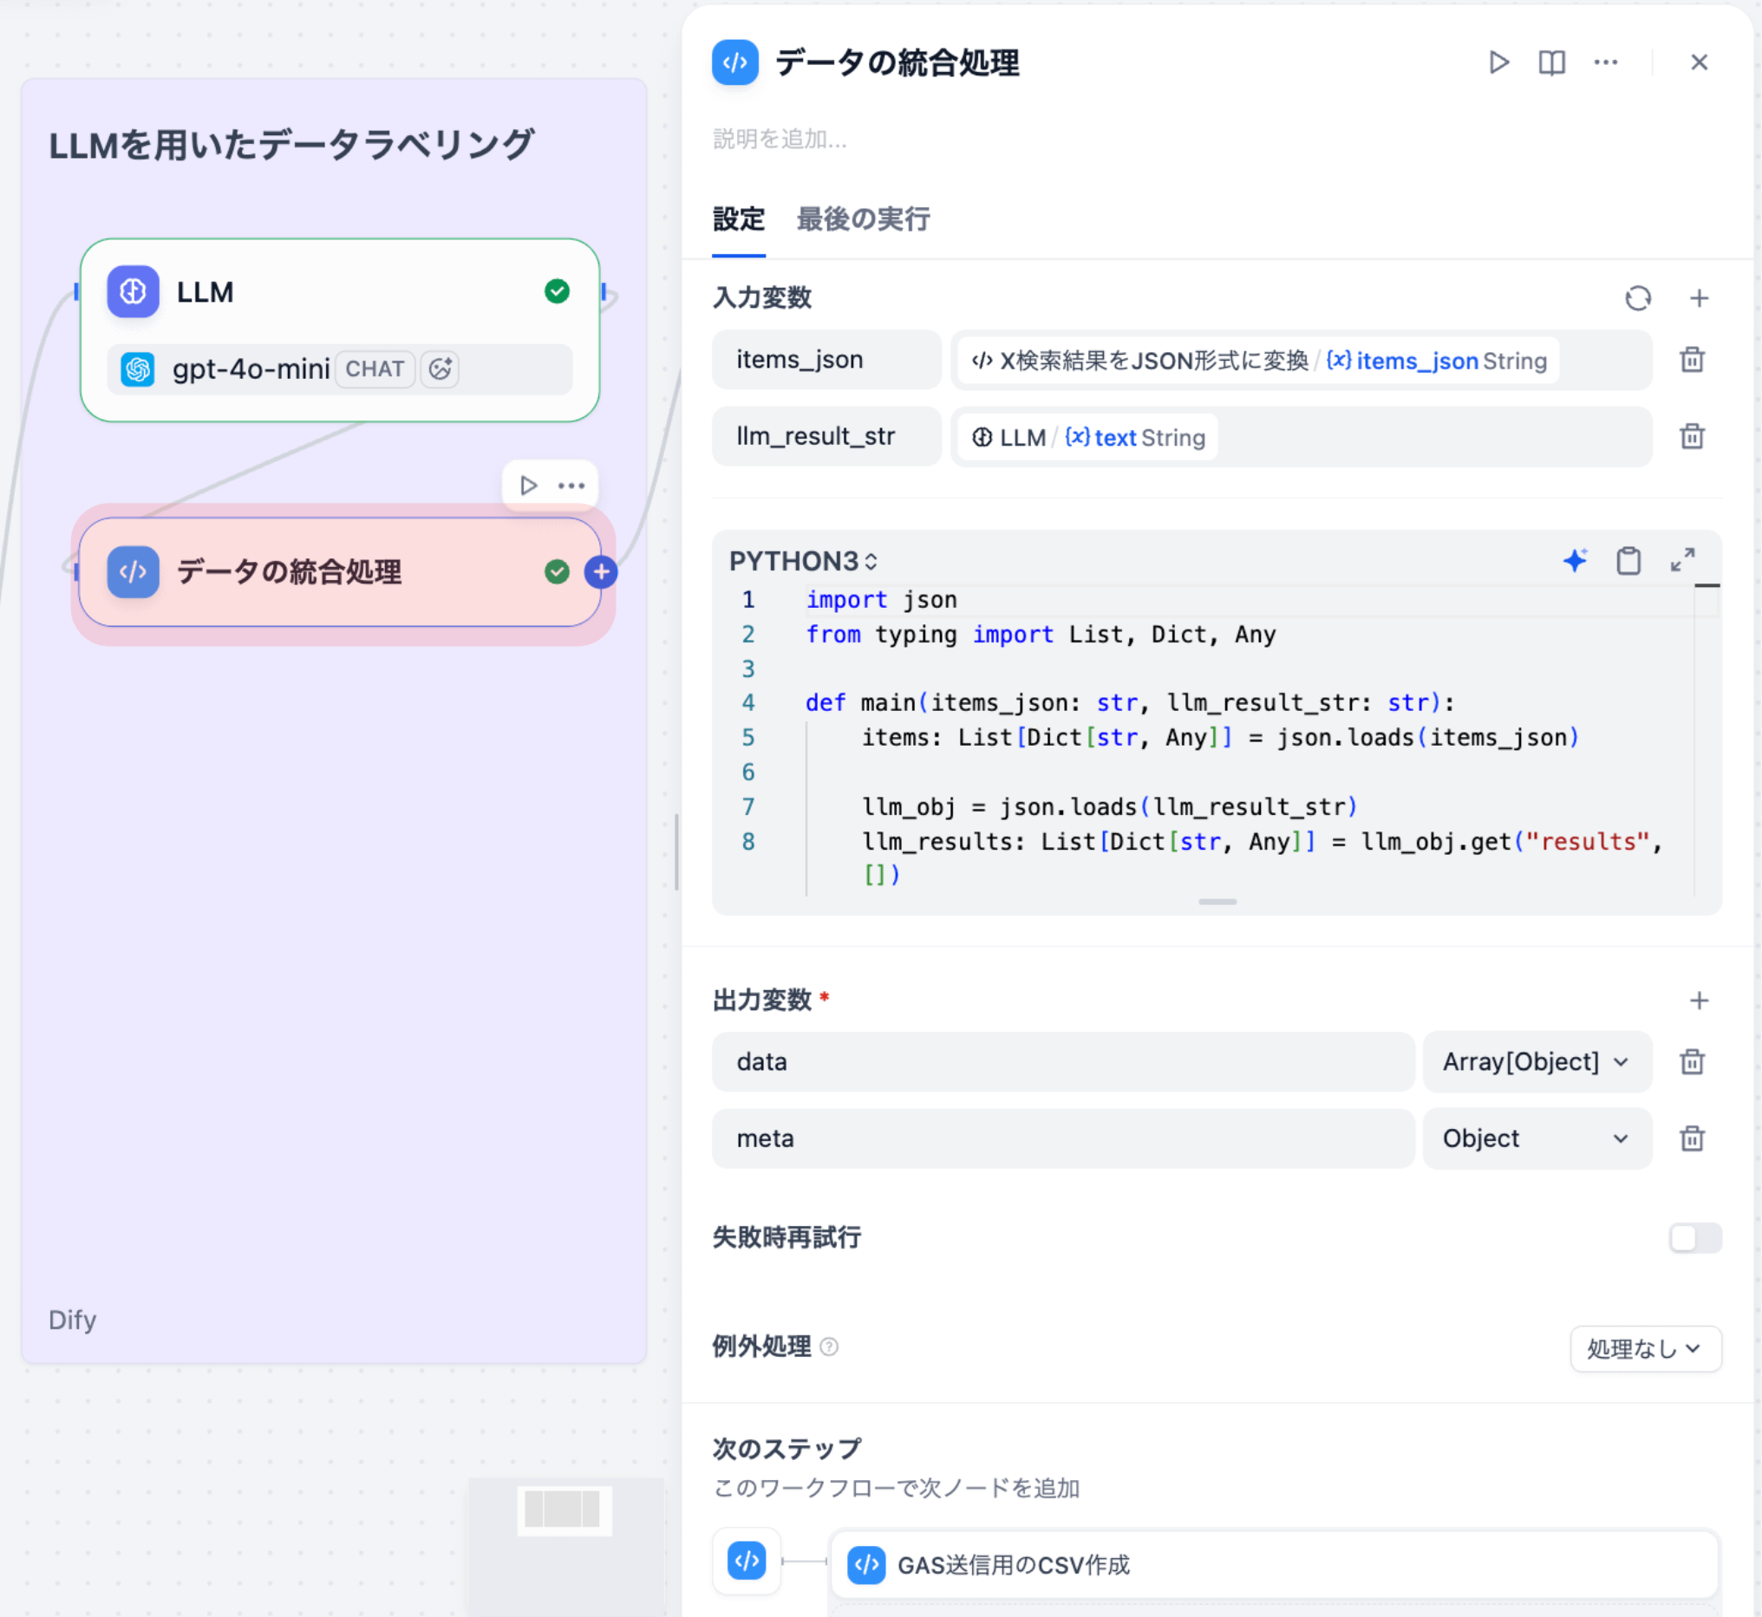Viewport: 1762px width, 1617px height.
Task: Open the 処理なし exception handling dropdown
Action: point(1645,1348)
